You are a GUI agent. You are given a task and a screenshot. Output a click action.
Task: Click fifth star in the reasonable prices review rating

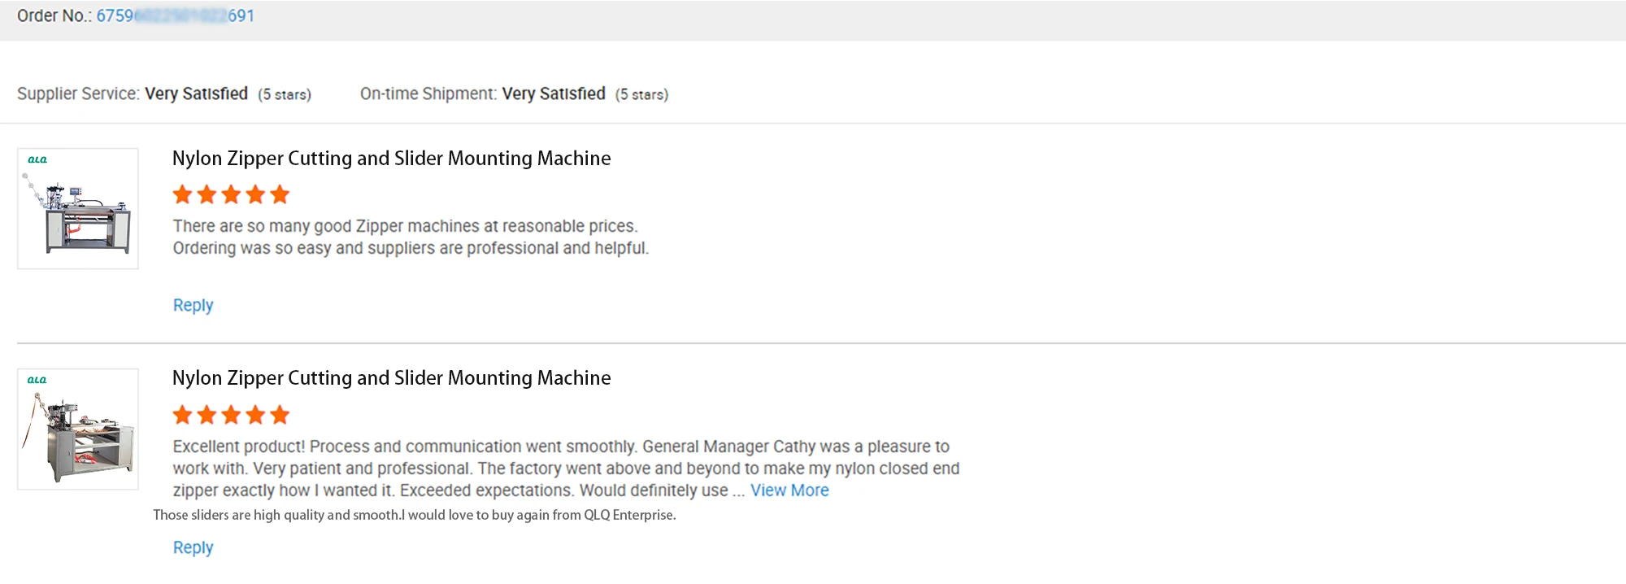coord(280,194)
